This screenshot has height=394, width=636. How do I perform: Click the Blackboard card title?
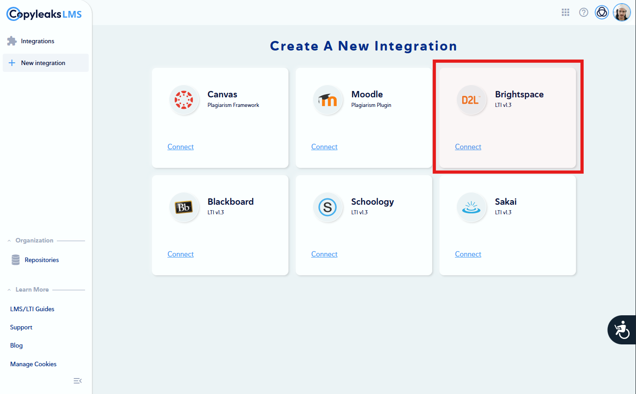(231, 202)
